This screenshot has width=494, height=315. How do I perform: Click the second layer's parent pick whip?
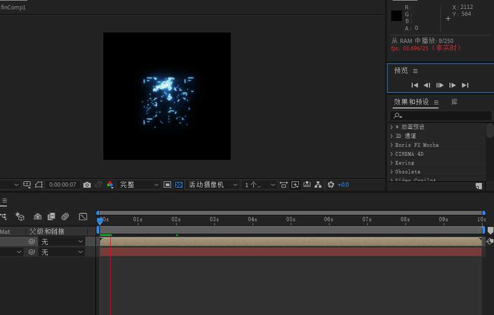pyautogui.click(x=31, y=252)
